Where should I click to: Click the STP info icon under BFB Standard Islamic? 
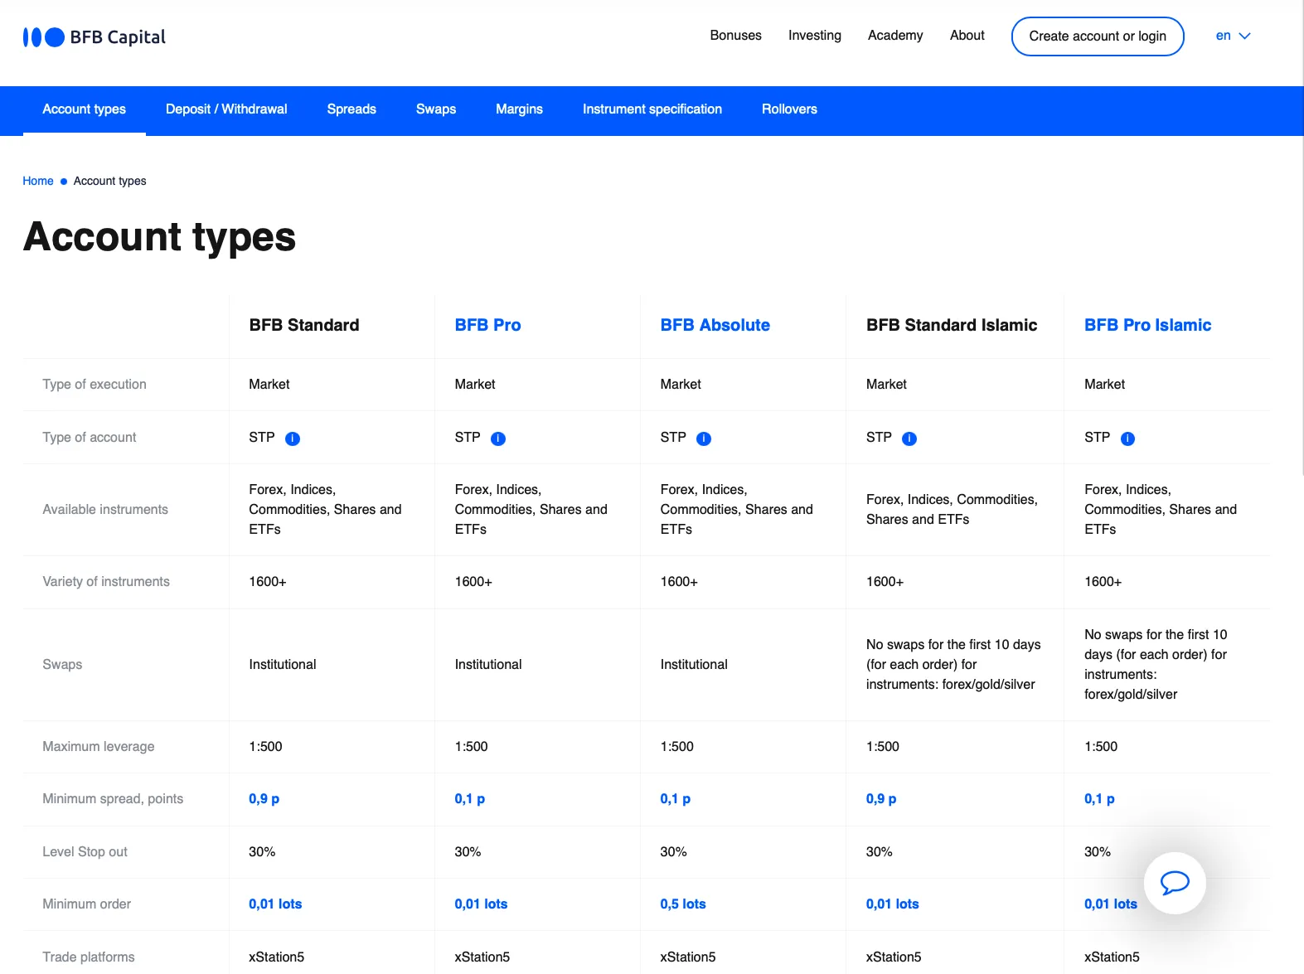point(909,439)
